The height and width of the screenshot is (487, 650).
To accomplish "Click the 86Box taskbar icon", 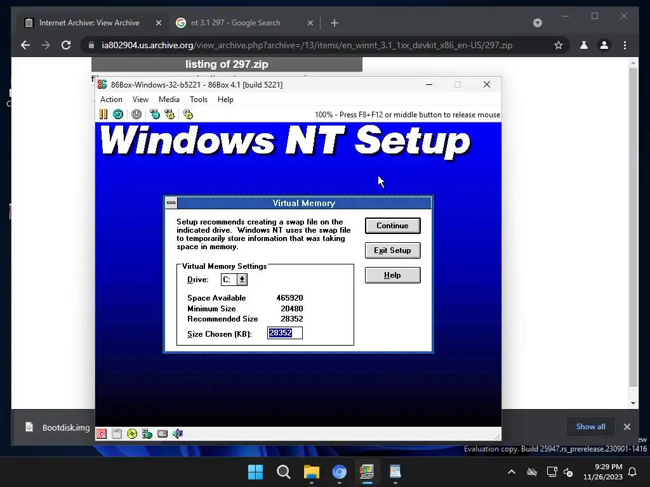I will (367, 472).
